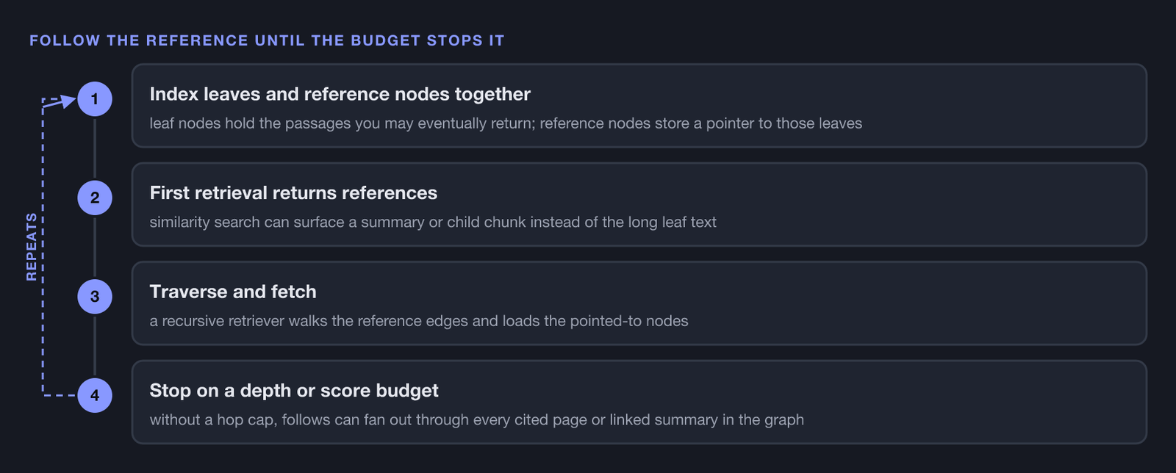Click connector line between steps 2 and 3
This screenshot has width=1176, height=473.
(95, 247)
